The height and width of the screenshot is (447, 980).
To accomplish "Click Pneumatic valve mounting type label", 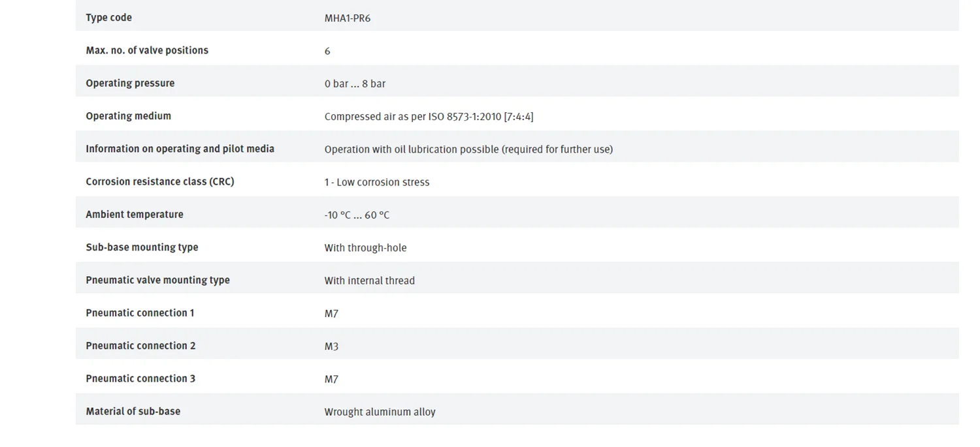I will click(157, 279).
